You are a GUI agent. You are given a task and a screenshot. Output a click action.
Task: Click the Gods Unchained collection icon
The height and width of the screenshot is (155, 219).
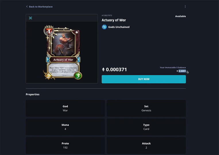(104, 27)
